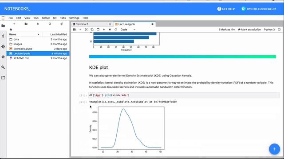This screenshot has width=284, height=159.
Task: Click the blue floating plus button
Action: pyautogui.click(x=274, y=149)
